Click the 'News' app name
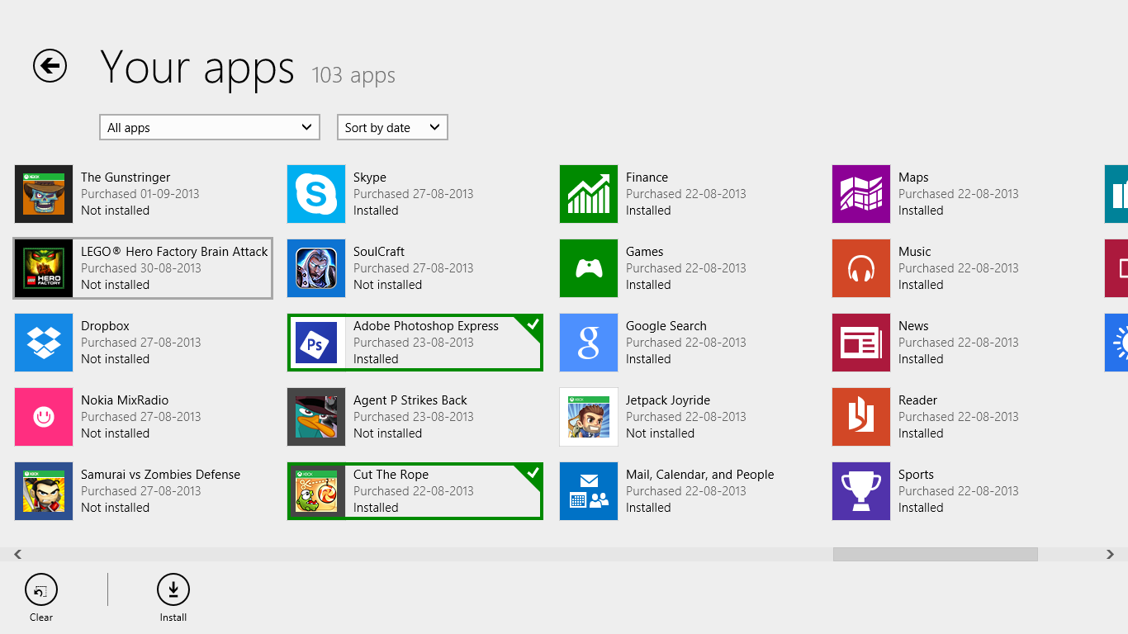This screenshot has height=634, width=1128. click(x=913, y=326)
